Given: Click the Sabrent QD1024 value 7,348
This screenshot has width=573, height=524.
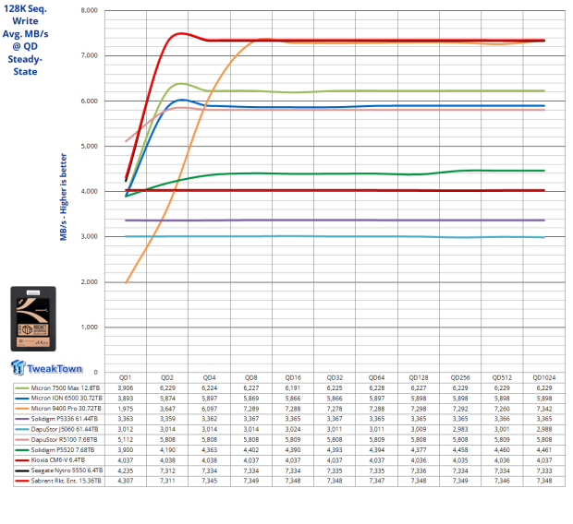Looking at the screenshot, I should (544, 481).
